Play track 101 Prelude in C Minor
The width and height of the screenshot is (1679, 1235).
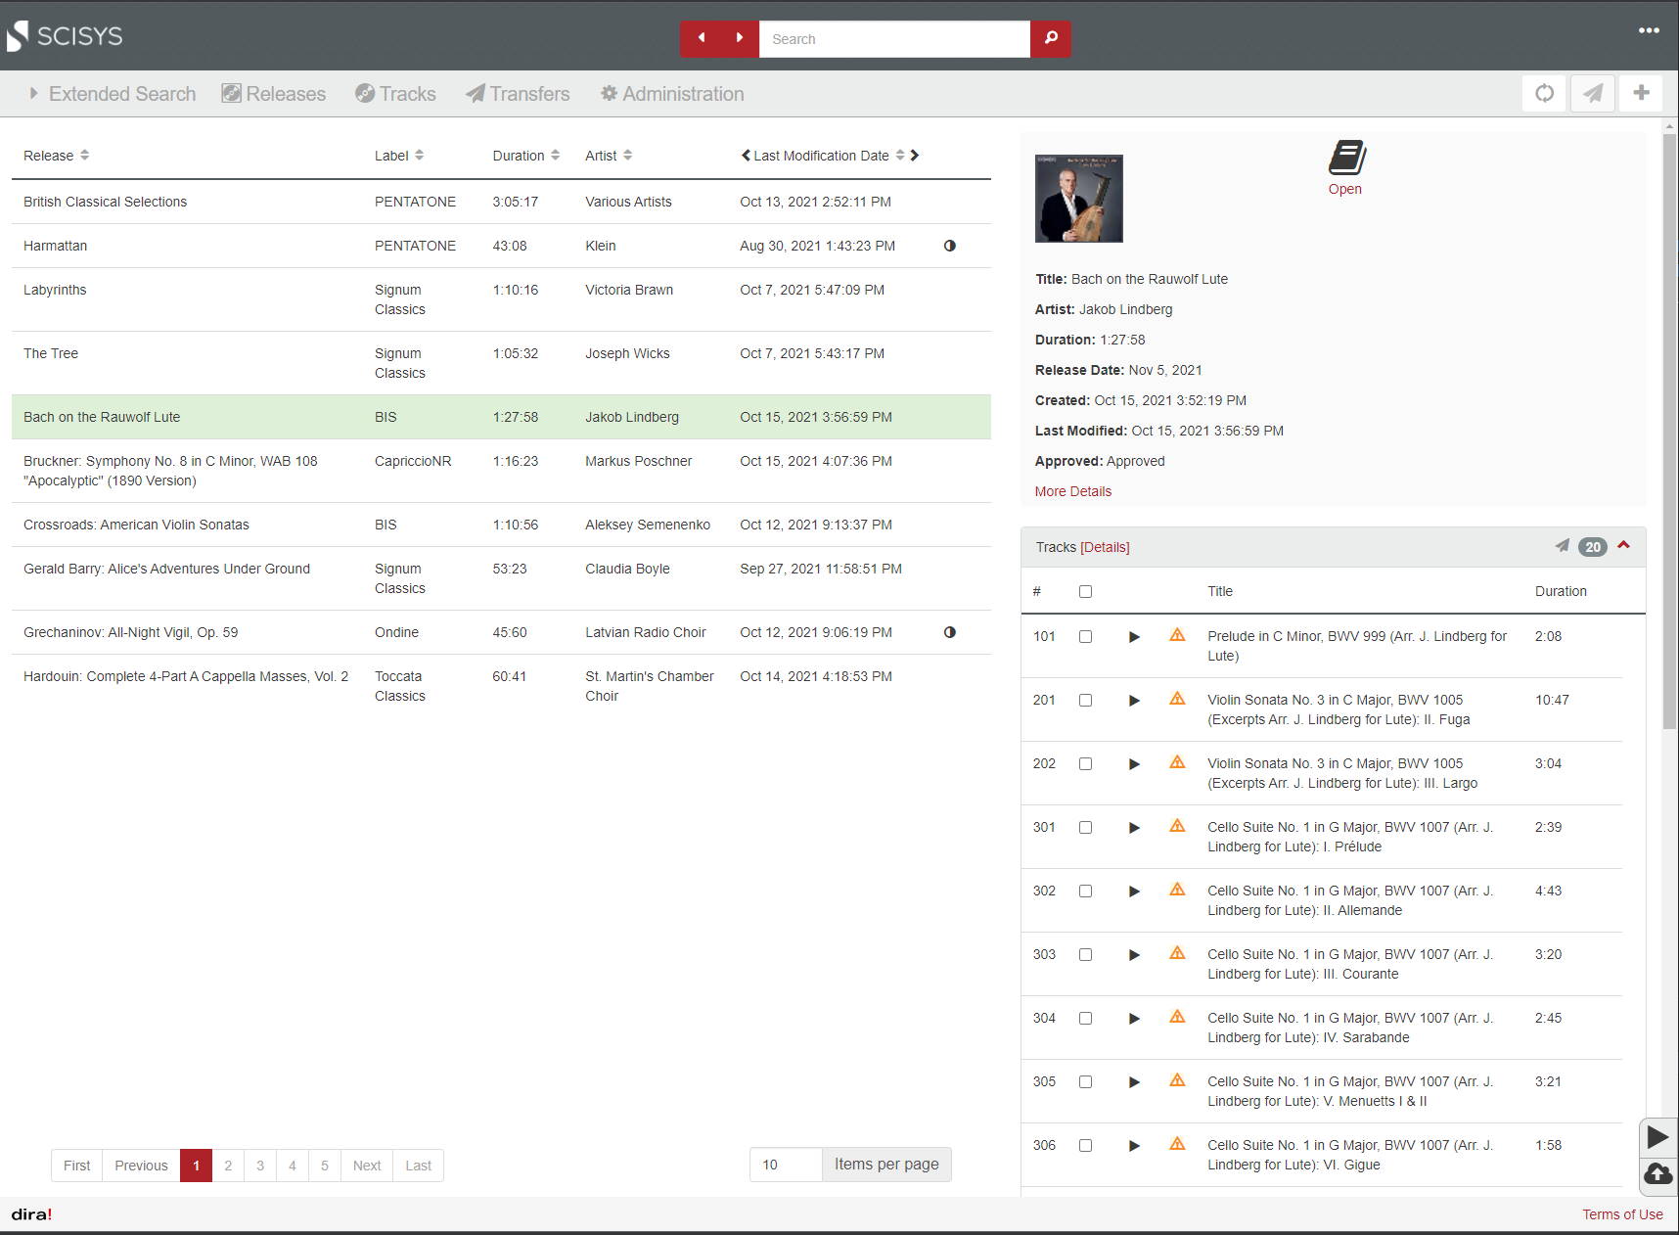click(x=1134, y=637)
